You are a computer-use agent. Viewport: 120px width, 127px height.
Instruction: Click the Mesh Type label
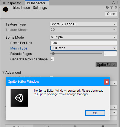coord(19,48)
